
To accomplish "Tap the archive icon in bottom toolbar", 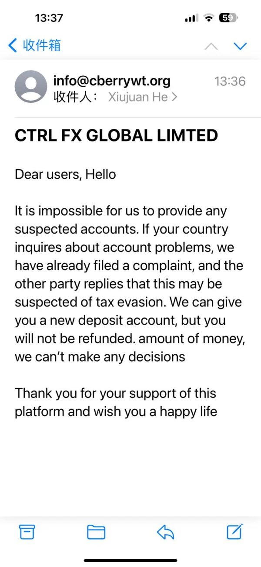I will (x=27, y=532).
